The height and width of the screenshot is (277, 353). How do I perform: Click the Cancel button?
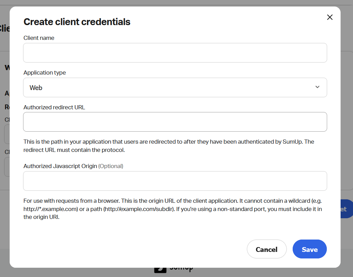tap(266, 249)
